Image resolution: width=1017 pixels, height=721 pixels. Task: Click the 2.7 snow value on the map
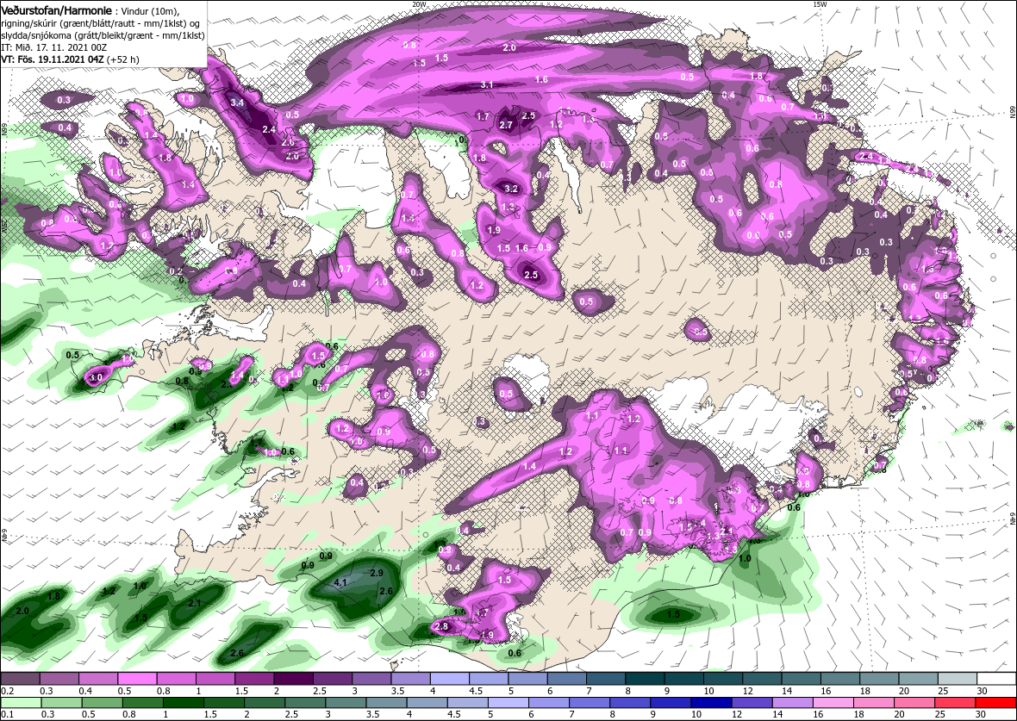tap(507, 125)
